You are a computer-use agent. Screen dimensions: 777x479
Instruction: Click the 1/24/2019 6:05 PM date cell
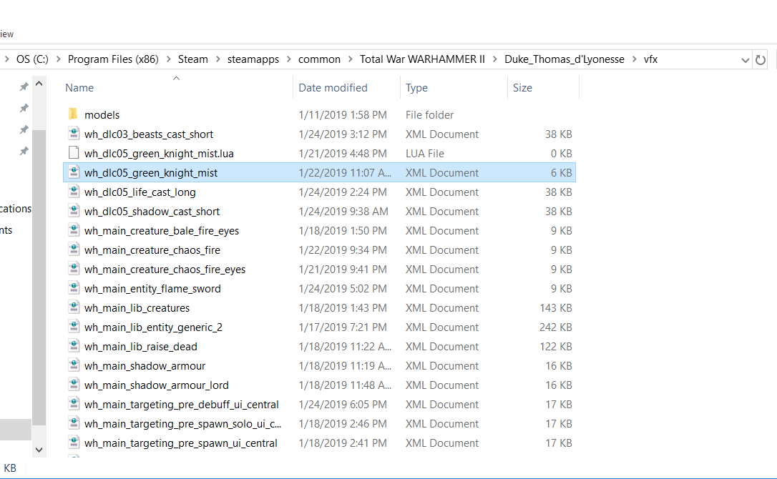(x=343, y=405)
